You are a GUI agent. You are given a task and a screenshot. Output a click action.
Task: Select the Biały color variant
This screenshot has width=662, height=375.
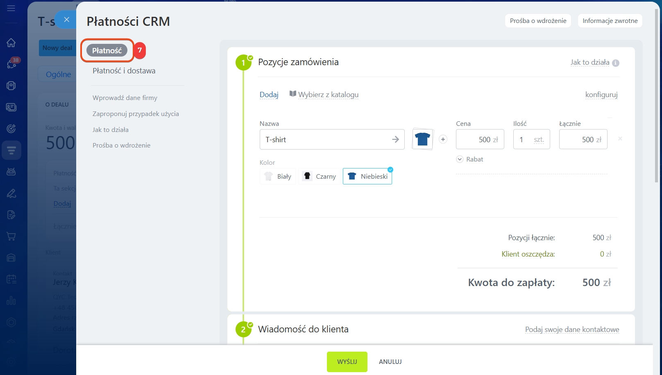[x=278, y=176]
